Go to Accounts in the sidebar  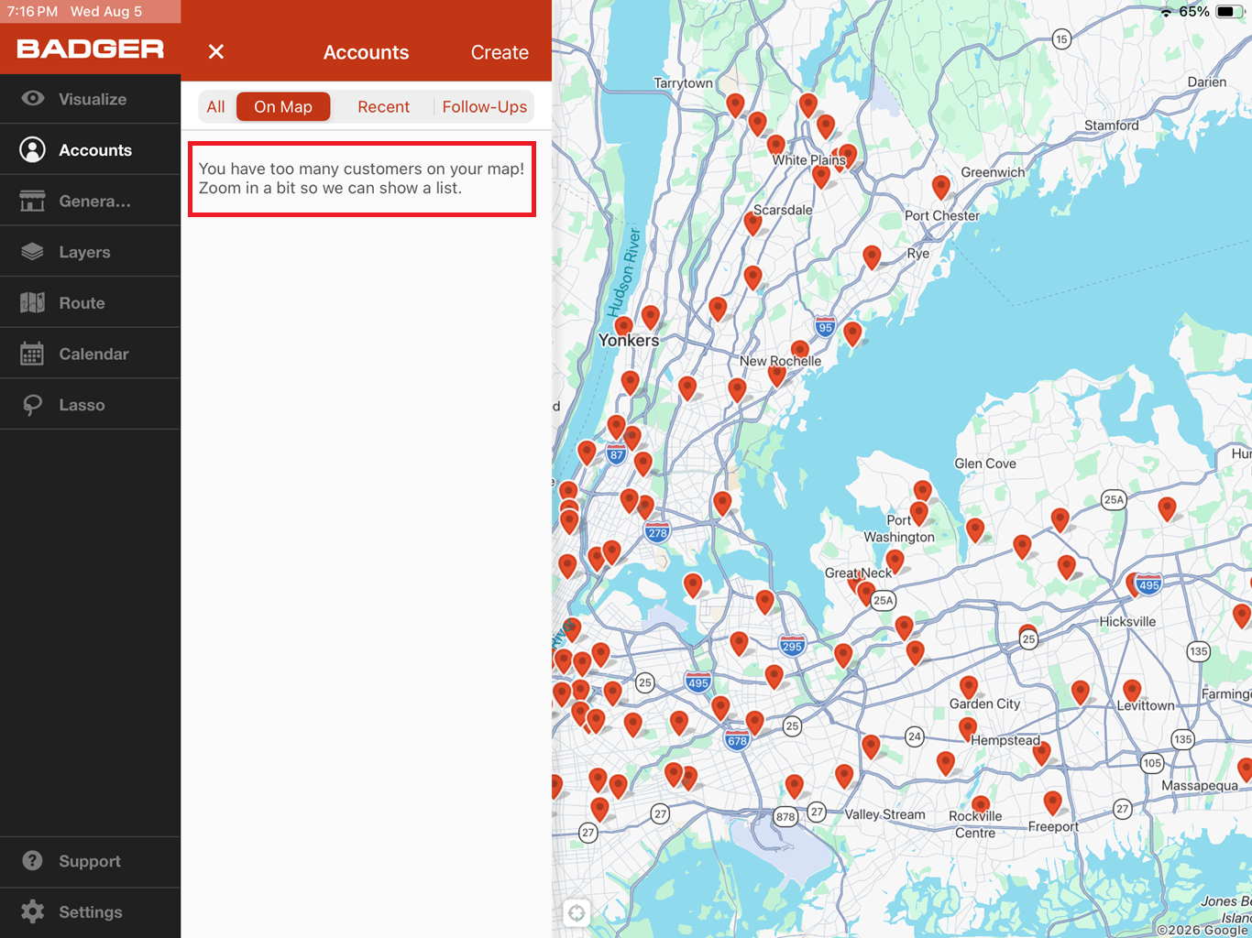click(91, 150)
